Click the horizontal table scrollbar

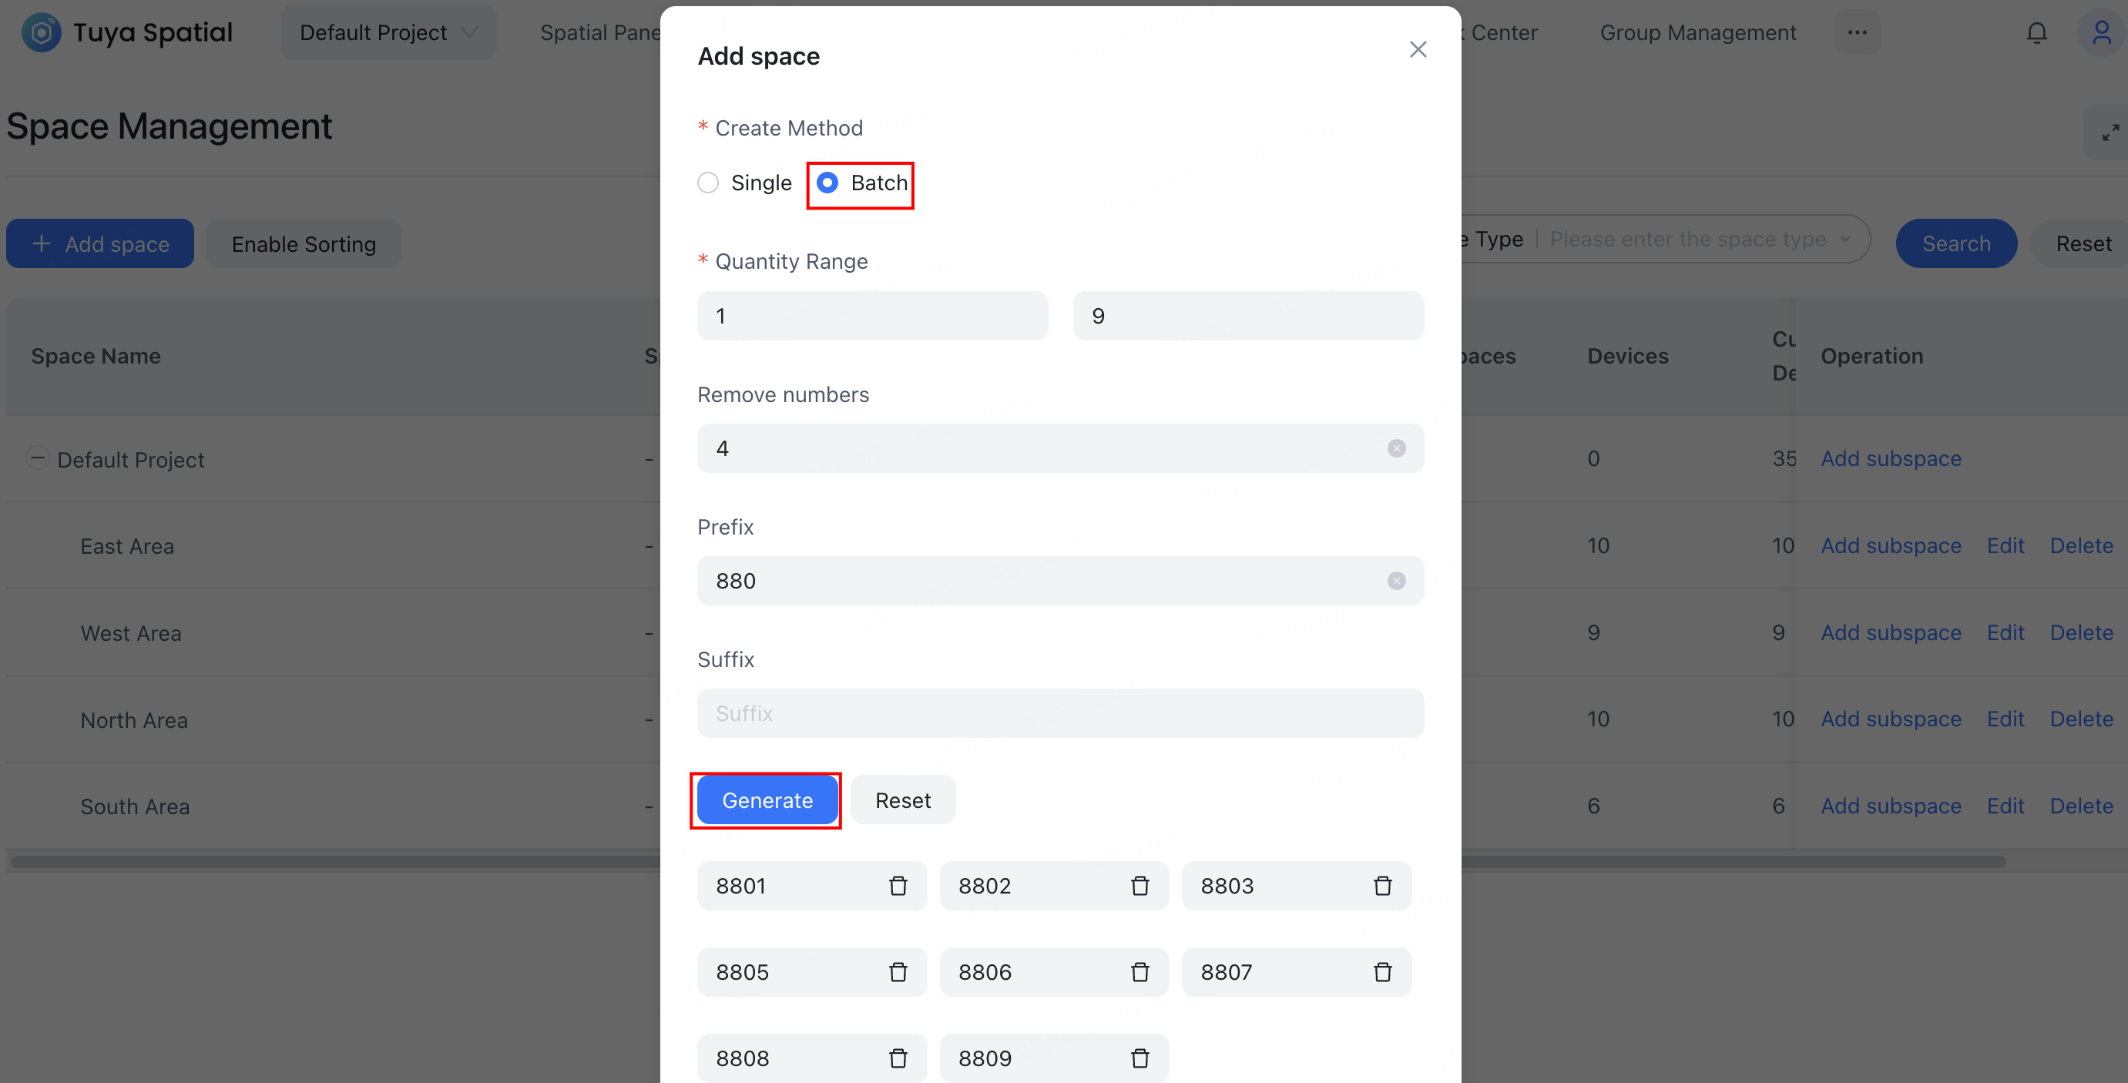pos(331,862)
